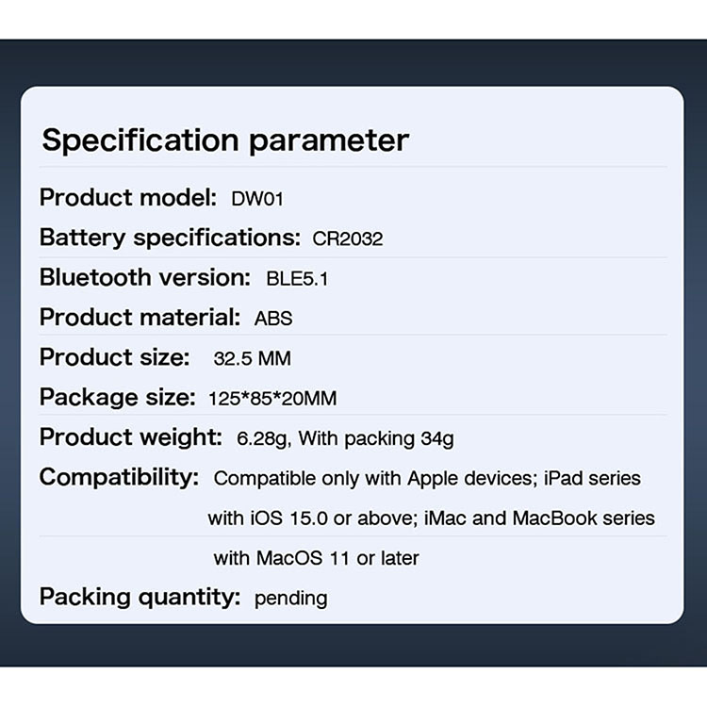The height and width of the screenshot is (707, 707).
Task: Select the DW01 model value
Action: [x=257, y=199]
